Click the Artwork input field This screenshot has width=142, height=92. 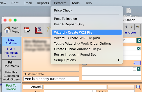tap(75, 87)
